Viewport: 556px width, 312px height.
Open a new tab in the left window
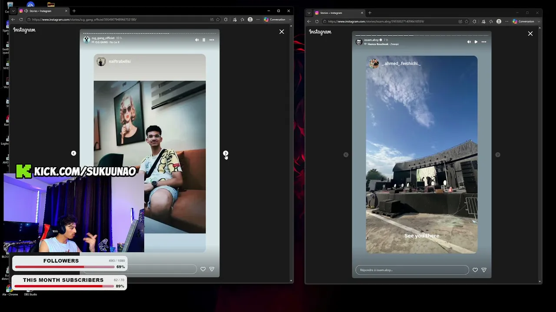(x=74, y=11)
